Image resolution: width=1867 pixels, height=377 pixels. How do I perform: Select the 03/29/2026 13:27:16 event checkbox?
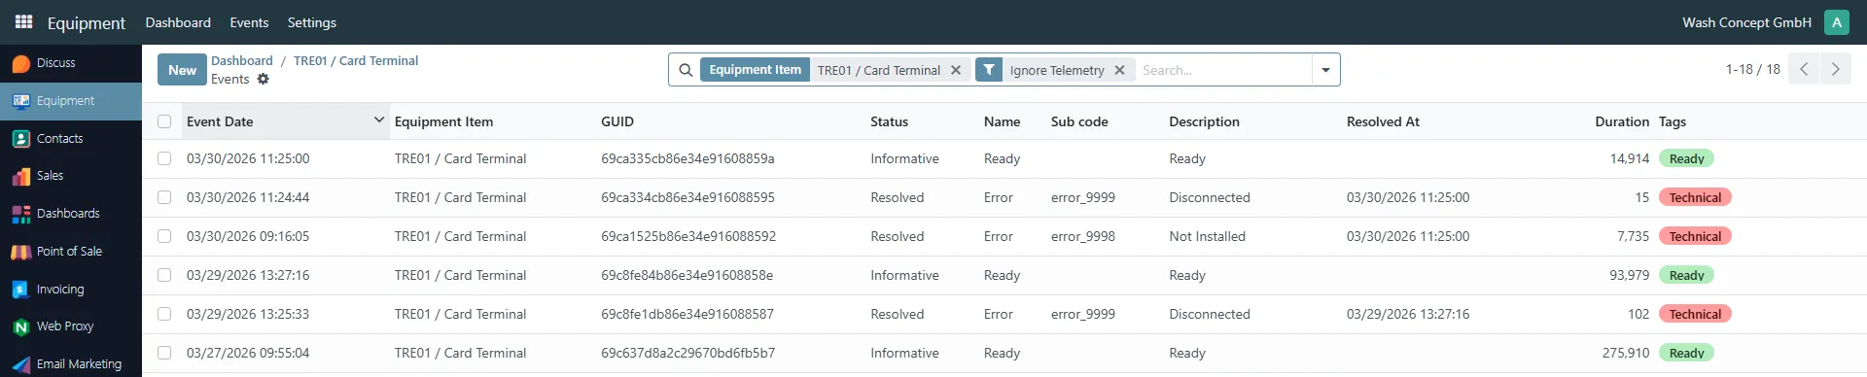click(x=164, y=275)
